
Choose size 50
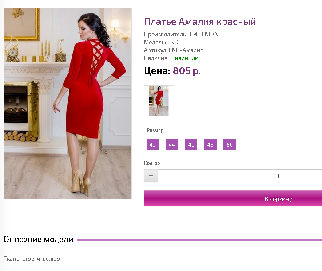pyautogui.click(x=230, y=145)
